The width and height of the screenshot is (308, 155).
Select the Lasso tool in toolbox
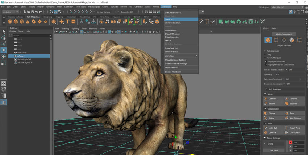click(4, 38)
